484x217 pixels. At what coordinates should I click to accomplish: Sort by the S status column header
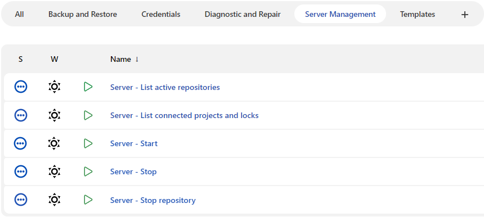[20, 59]
